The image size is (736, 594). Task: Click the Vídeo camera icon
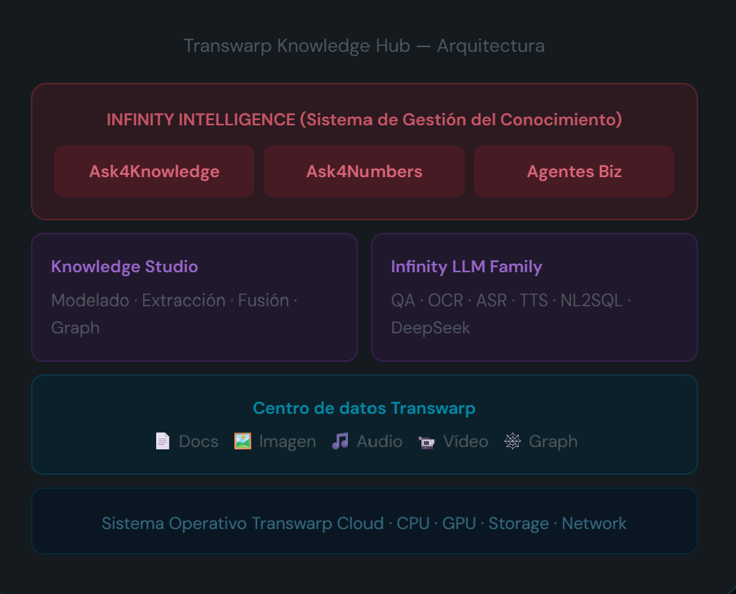point(427,442)
